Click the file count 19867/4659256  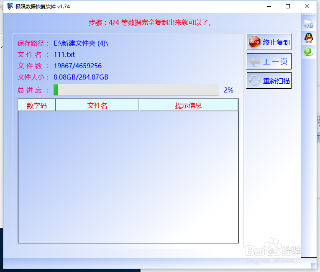pos(77,66)
